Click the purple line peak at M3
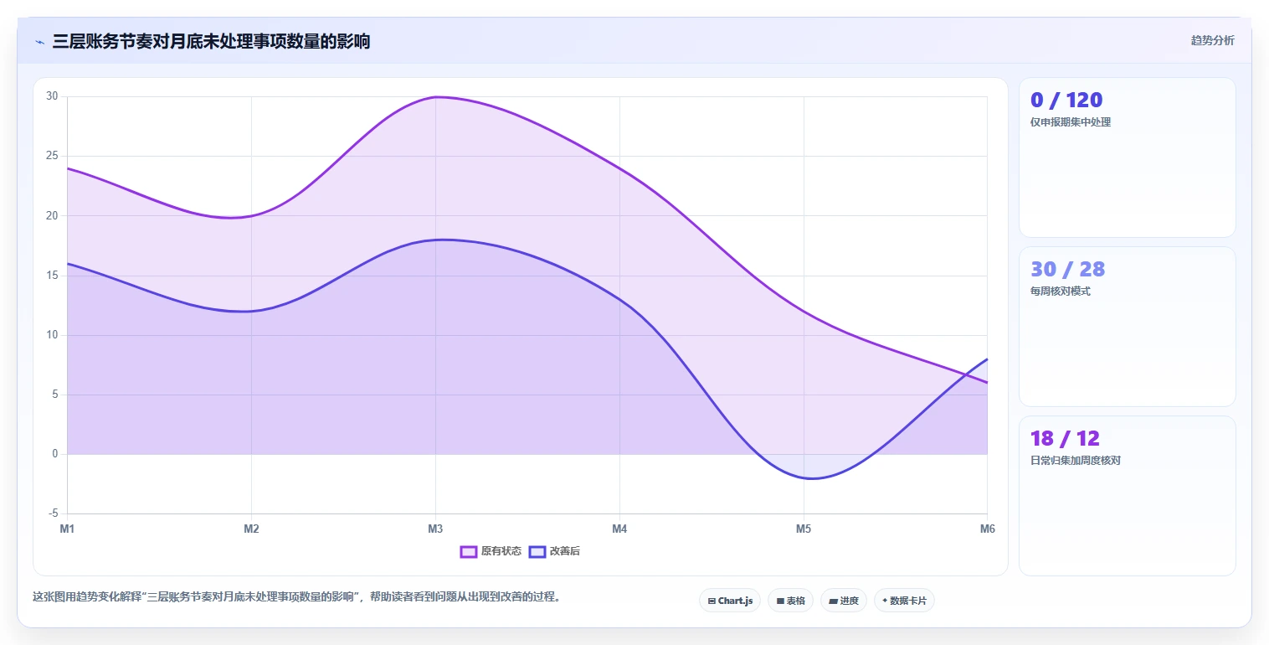Image resolution: width=1269 pixels, height=645 pixels. 435,97
